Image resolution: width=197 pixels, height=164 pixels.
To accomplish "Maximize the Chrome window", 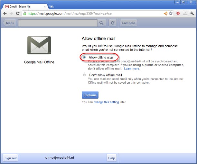I will click(x=183, y=2).
